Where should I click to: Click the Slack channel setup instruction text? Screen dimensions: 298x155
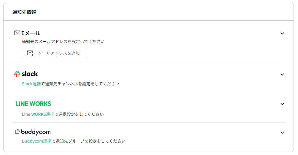click(80, 84)
